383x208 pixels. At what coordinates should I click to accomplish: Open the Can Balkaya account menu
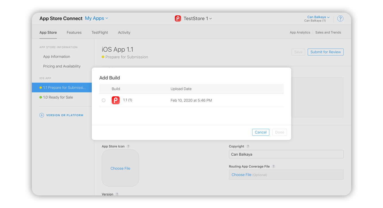[x=318, y=17]
